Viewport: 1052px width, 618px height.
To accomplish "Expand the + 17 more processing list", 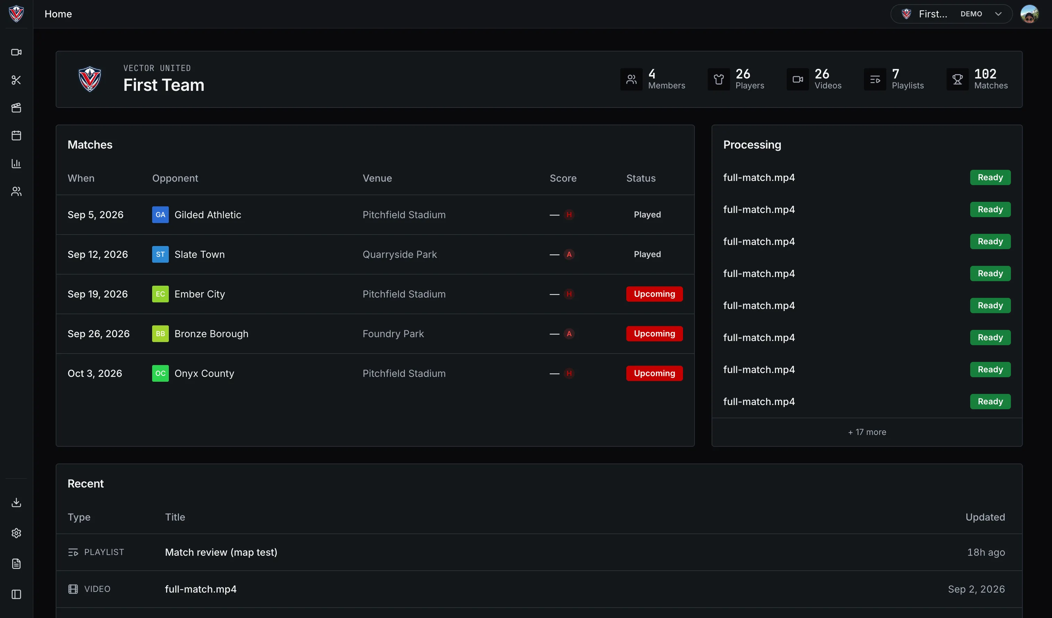I will tap(867, 432).
